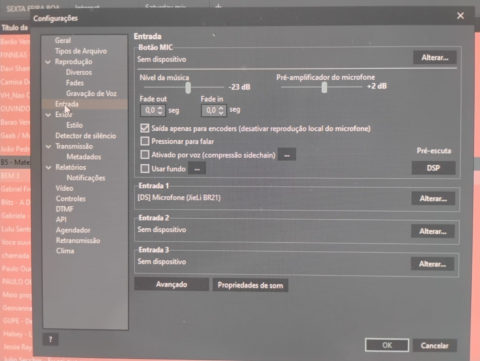Collapse the Transmissão tree section
Screen dimensions: 480x361
click(48, 147)
